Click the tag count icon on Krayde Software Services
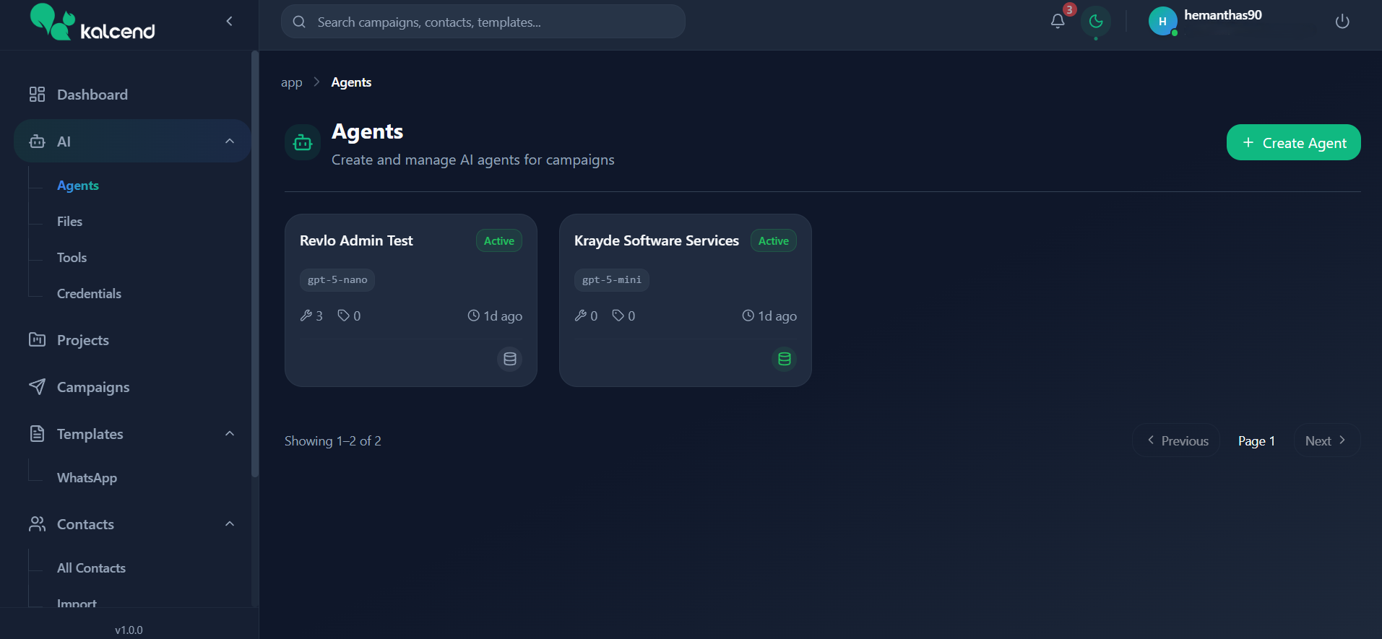The height and width of the screenshot is (639, 1382). (x=618, y=315)
